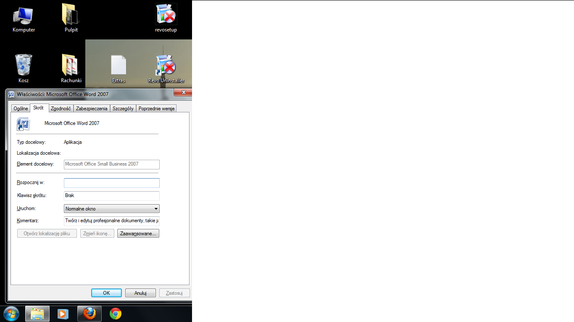Select the Rachunki folder icon
The height and width of the screenshot is (322, 574).
(x=71, y=69)
